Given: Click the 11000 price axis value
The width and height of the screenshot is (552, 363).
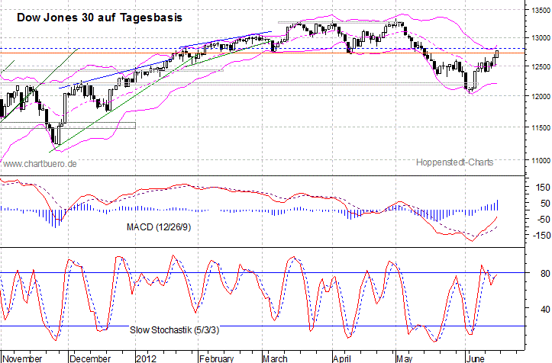Looking at the screenshot, I should (x=541, y=160).
